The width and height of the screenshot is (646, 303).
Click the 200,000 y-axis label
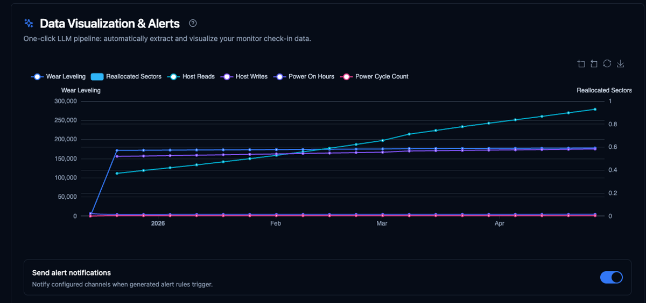coord(66,139)
